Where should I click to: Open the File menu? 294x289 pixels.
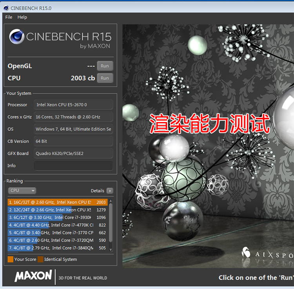click(x=9, y=17)
